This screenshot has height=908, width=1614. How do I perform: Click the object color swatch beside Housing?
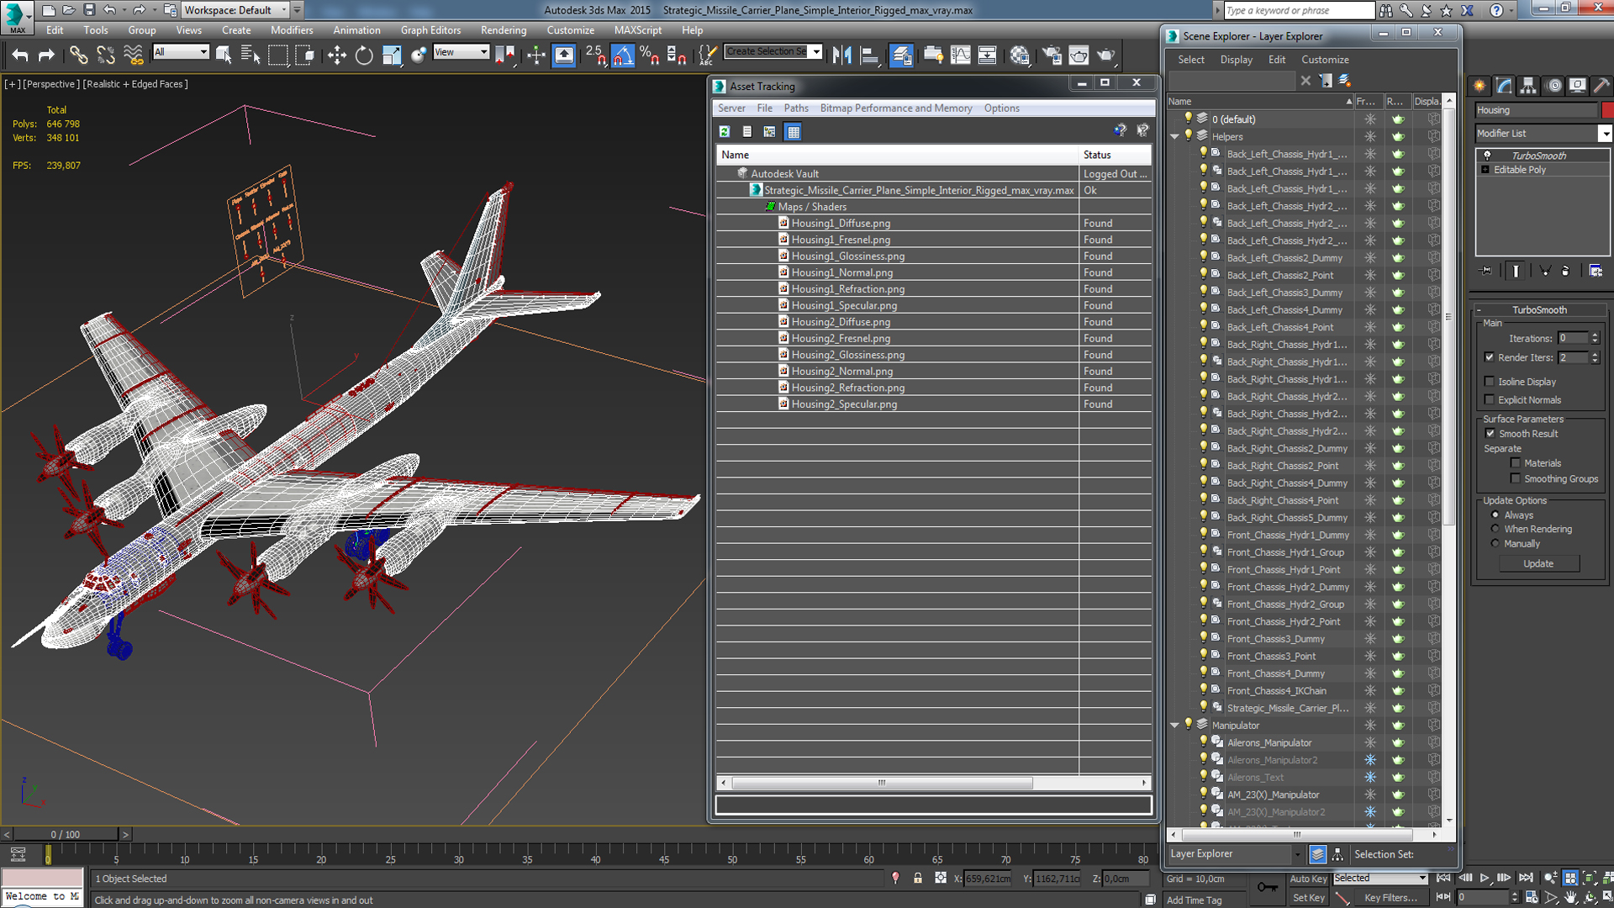coord(1607,110)
